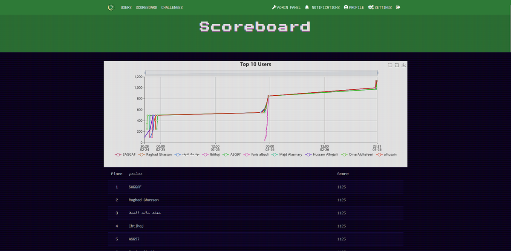The width and height of the screenshot is (511, 251).
Task: Click the chart zoom reset icon
Action: [397, 65]
